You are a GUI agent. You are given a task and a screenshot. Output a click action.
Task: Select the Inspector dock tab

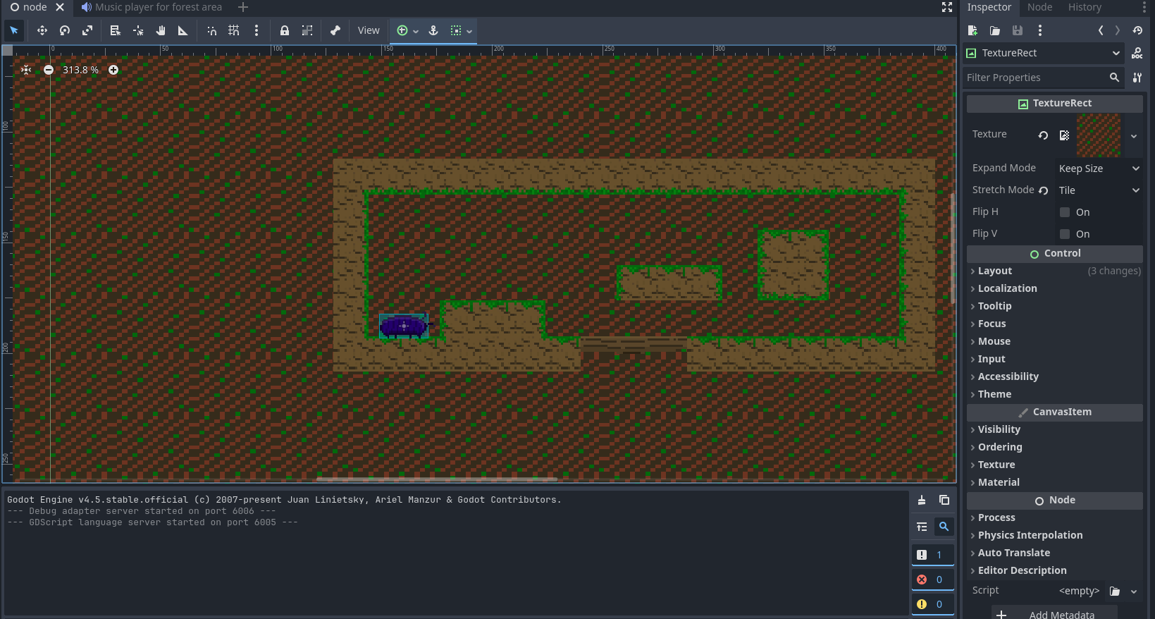point(989,7)
